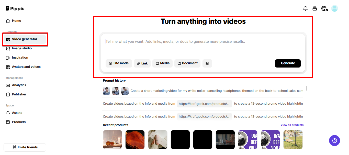Open the Publisher tool
The height and width of the screenshot is (155, 349).
click(19, 94)
